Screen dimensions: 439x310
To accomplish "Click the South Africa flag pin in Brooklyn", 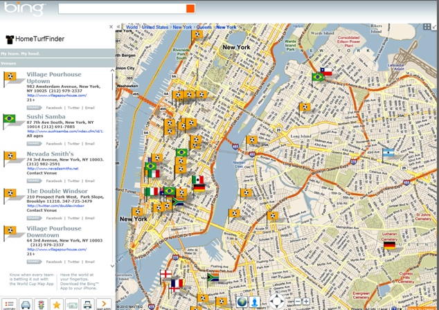I will tap(213, 277).
